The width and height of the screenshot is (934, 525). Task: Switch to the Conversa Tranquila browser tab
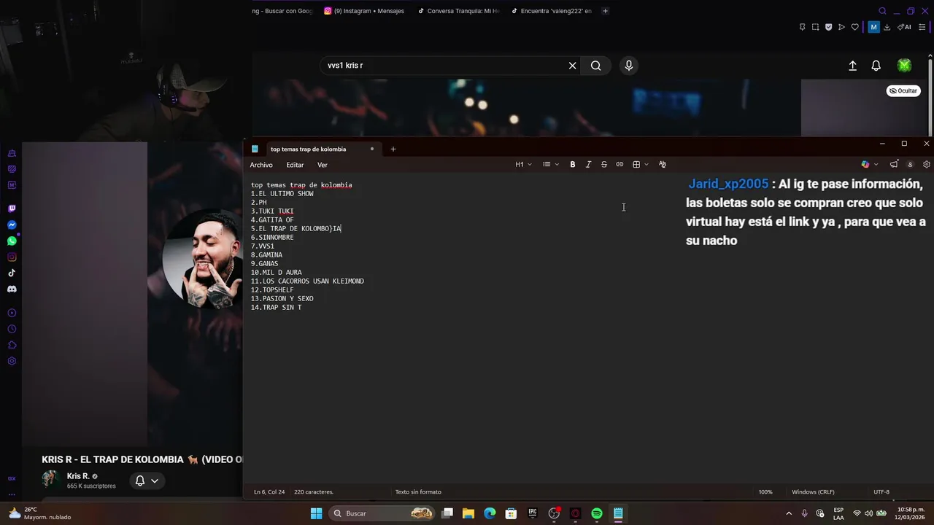point(458,11)
